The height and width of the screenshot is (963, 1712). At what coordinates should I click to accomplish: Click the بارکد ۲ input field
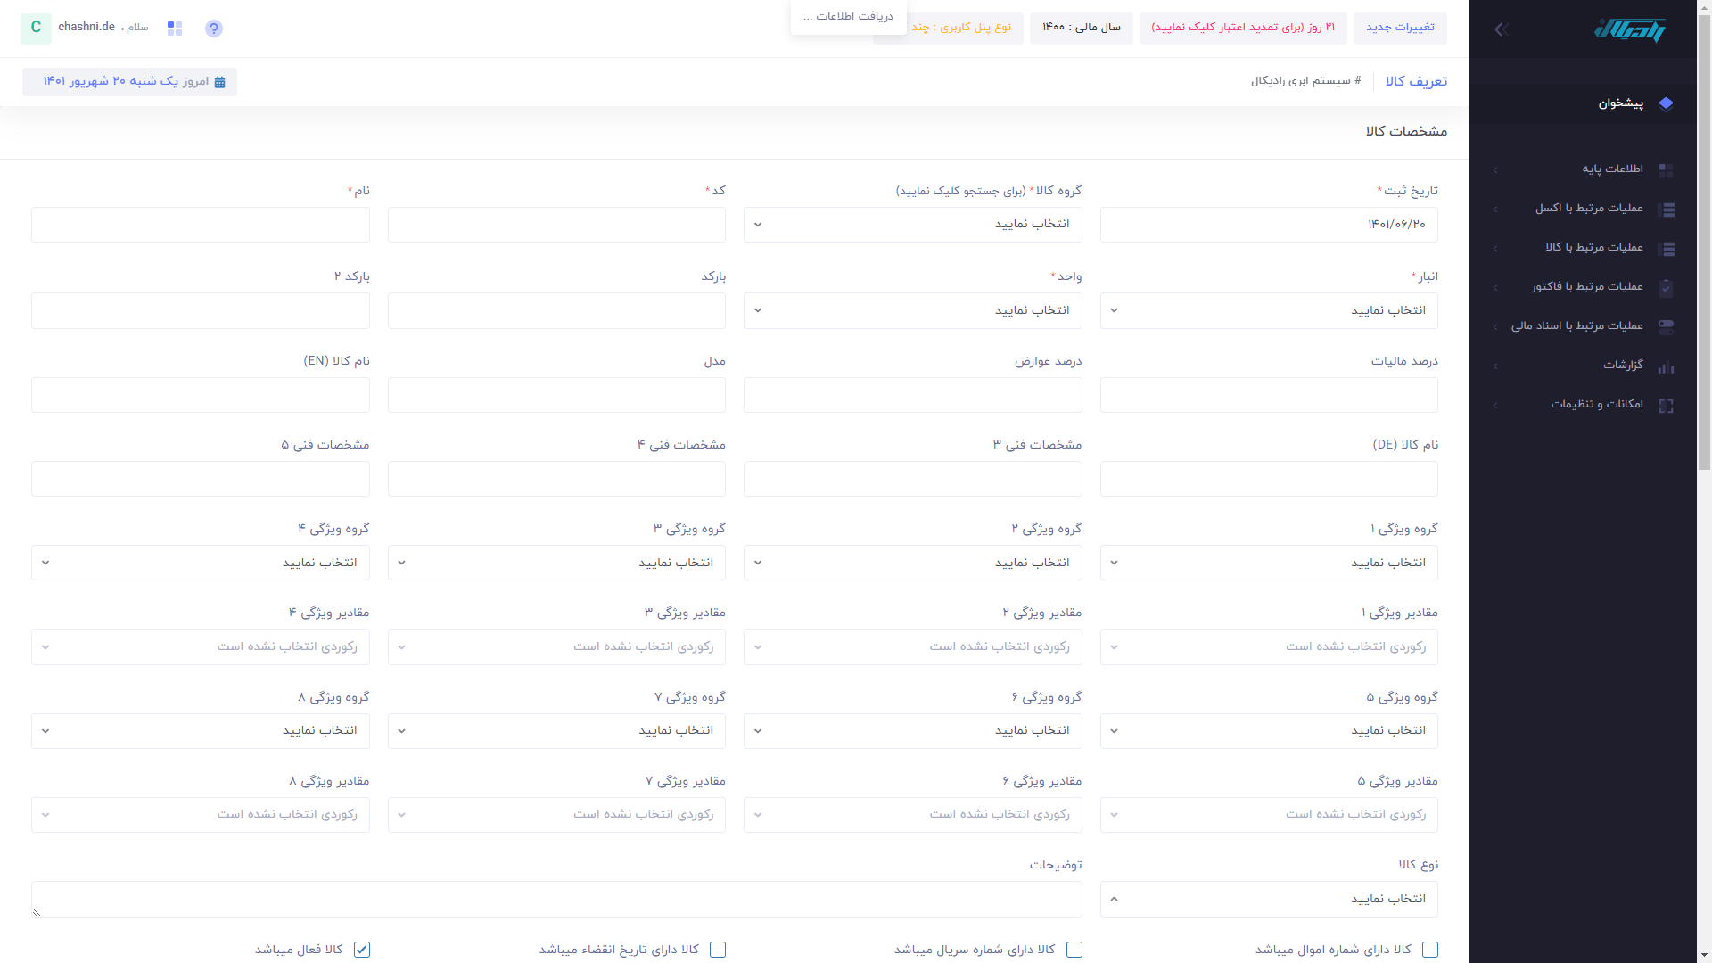pyautogui.click(x=201, y=310)
